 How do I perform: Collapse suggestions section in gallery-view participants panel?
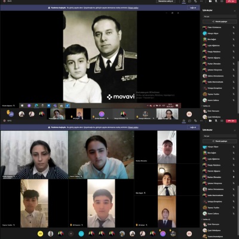click(206, 219)
